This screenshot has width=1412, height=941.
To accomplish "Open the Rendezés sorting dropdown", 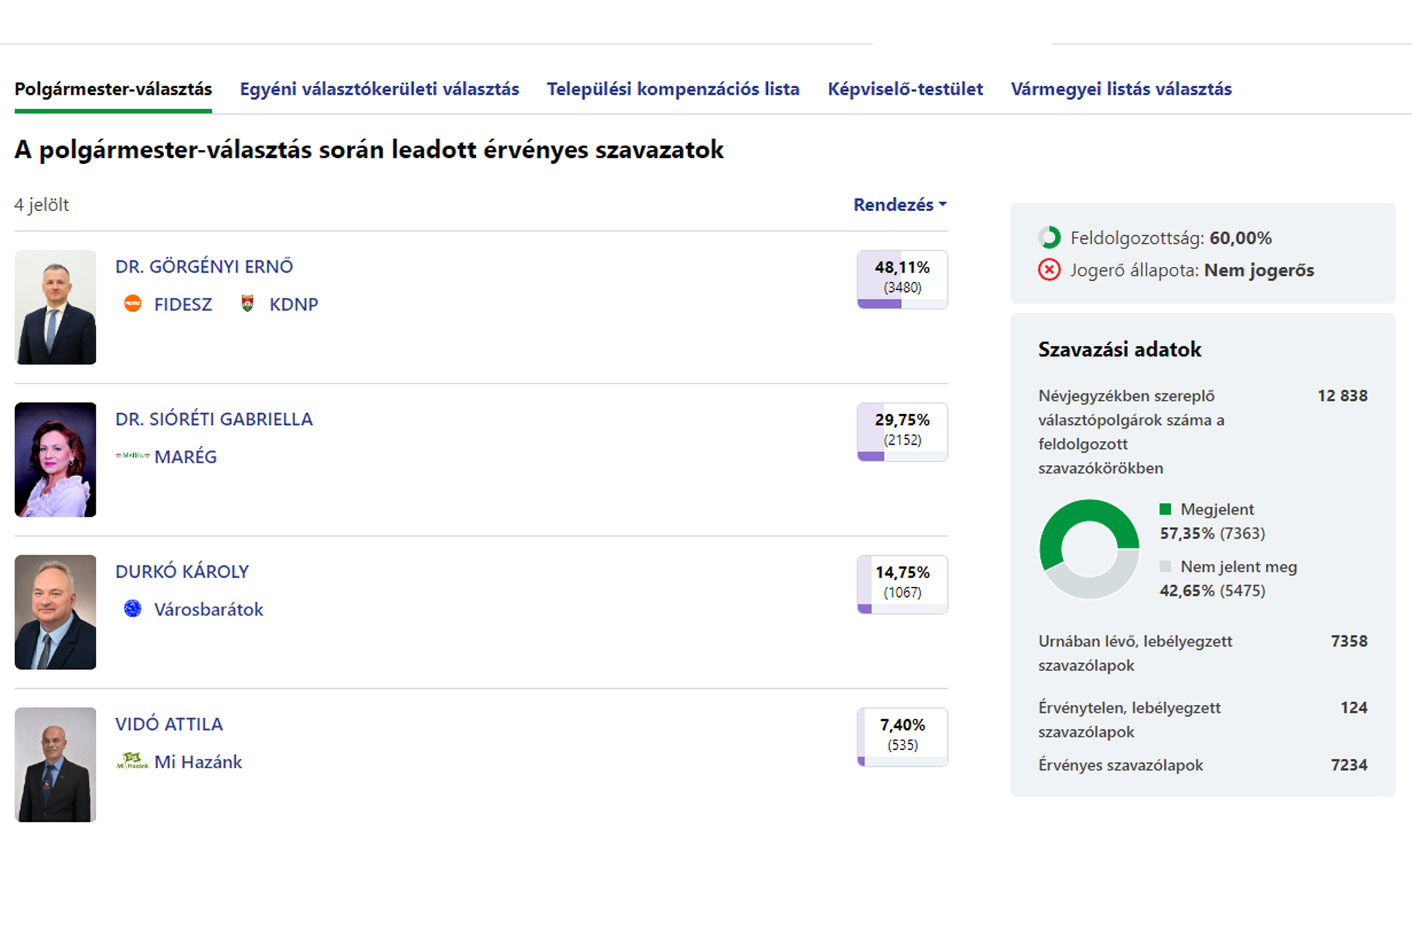I will pos(899,204).
